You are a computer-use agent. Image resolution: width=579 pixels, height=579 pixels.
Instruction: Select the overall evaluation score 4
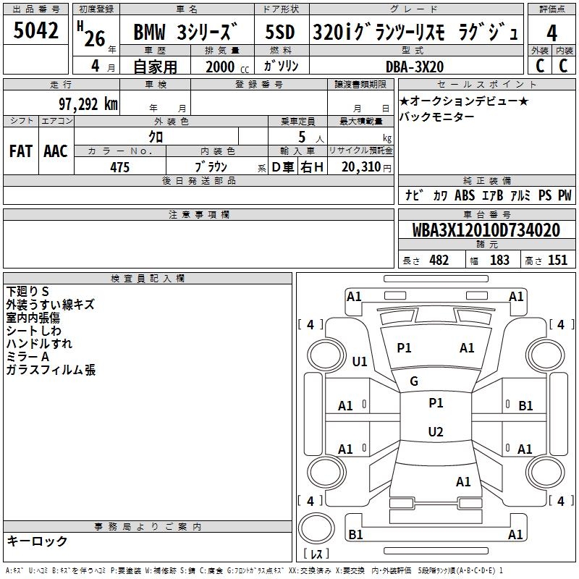tap(551, 33)
